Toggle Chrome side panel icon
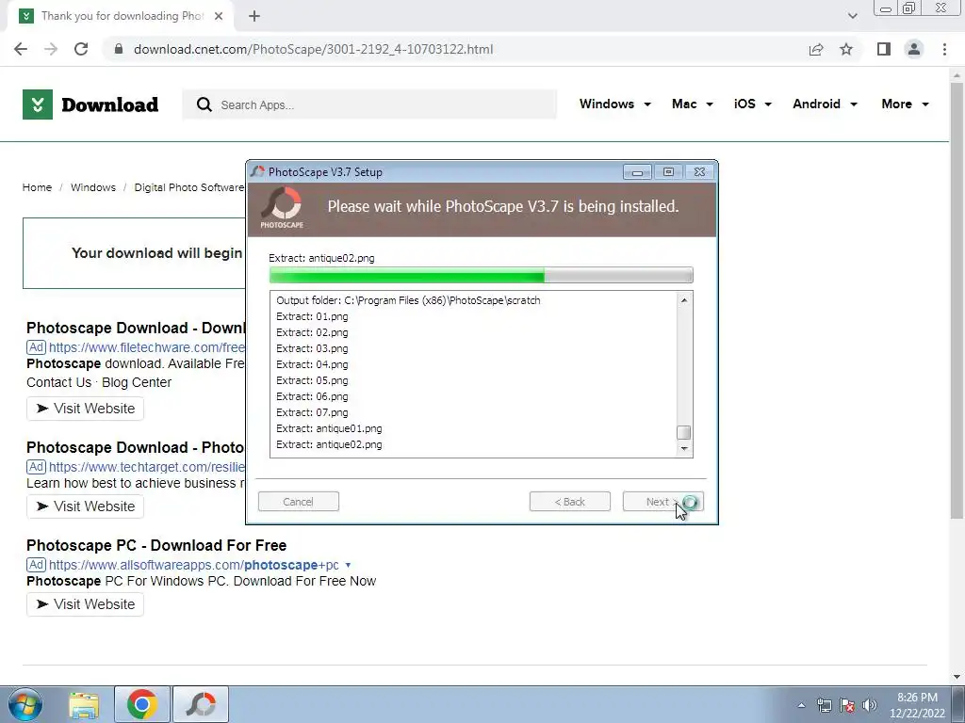The height and width of the screenshot is (723, 965). click(884, 49)
